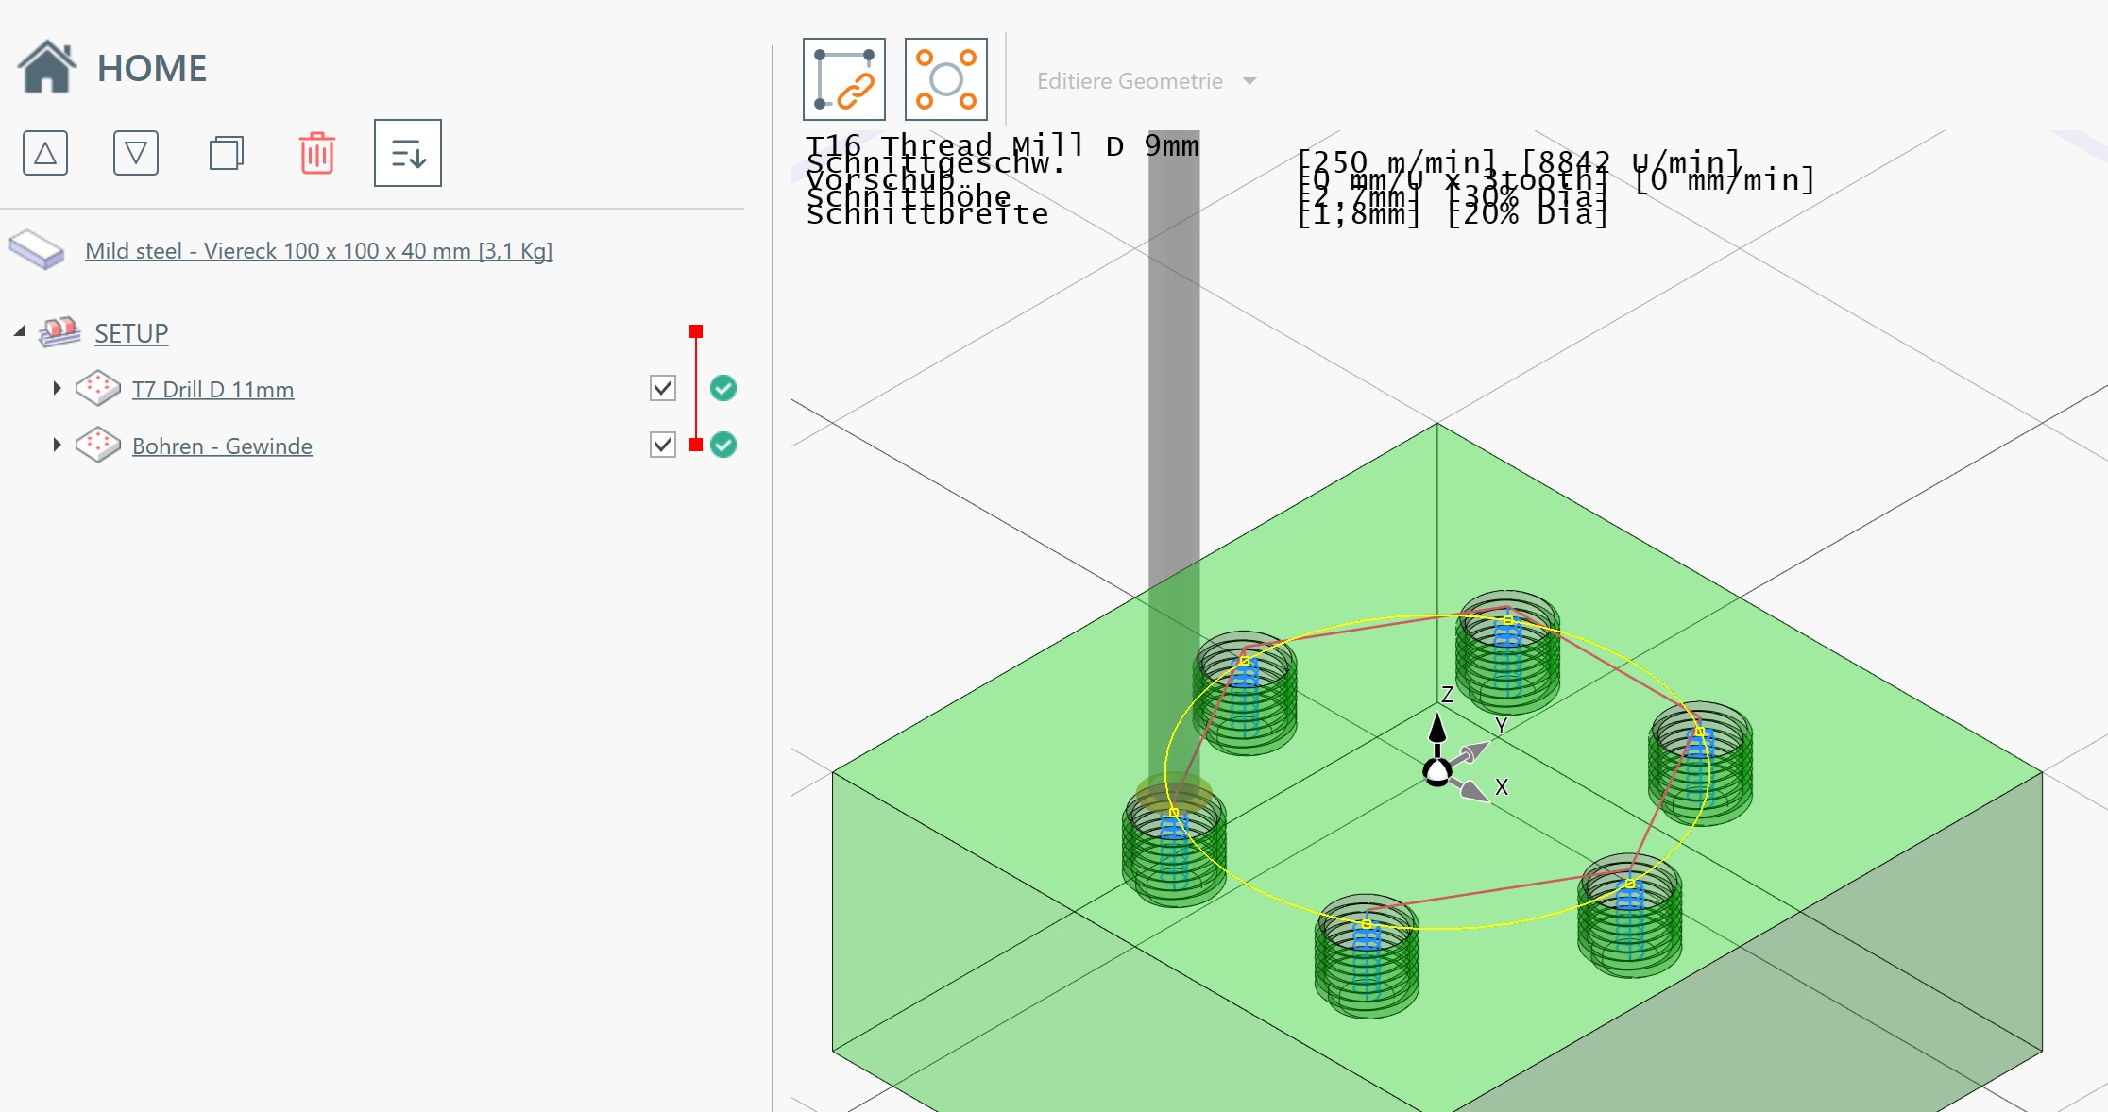This screenshot has height=1112, width=2108.
Task: Click the sort operations button
Action: coord(408,153)
